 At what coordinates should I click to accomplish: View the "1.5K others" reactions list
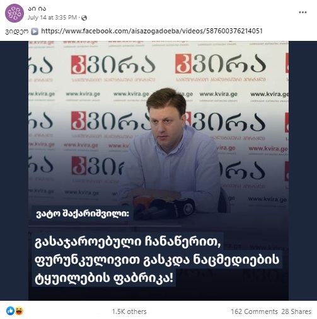pyautogui.click(x=129, y=311)
